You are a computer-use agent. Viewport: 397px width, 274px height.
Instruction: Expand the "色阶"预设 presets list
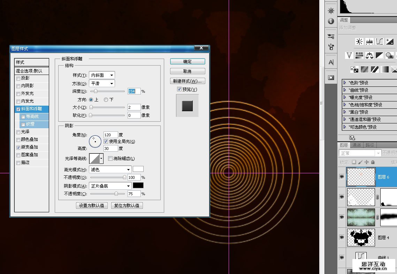(345, 83)
